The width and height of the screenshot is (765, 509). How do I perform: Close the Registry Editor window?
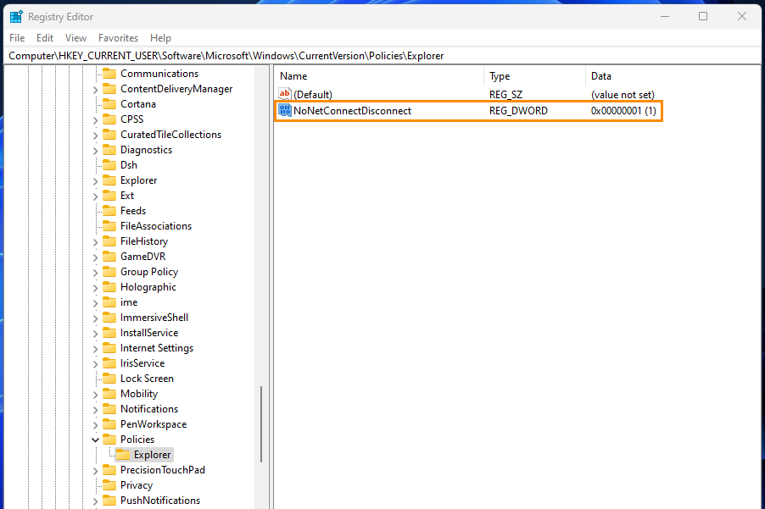point(742,17)
